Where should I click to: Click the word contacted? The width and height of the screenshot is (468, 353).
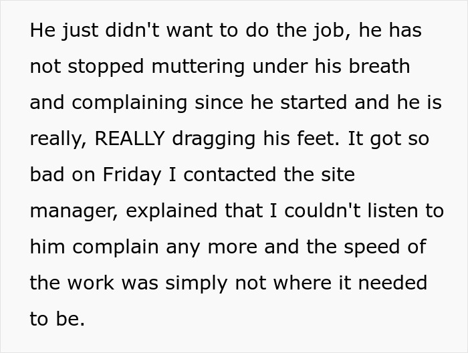point(235,175)
